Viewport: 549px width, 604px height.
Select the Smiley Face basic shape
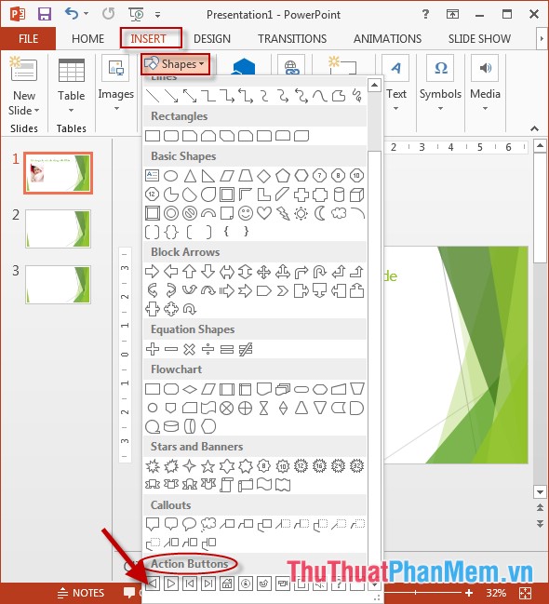tap(246, 213)
